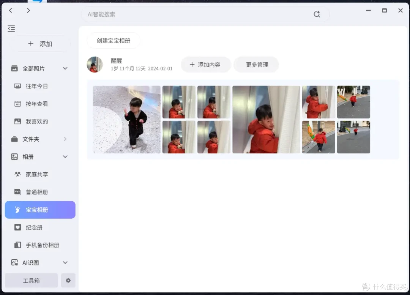Minimize the window
410x295 pixels.
click(x=368, y=11)
